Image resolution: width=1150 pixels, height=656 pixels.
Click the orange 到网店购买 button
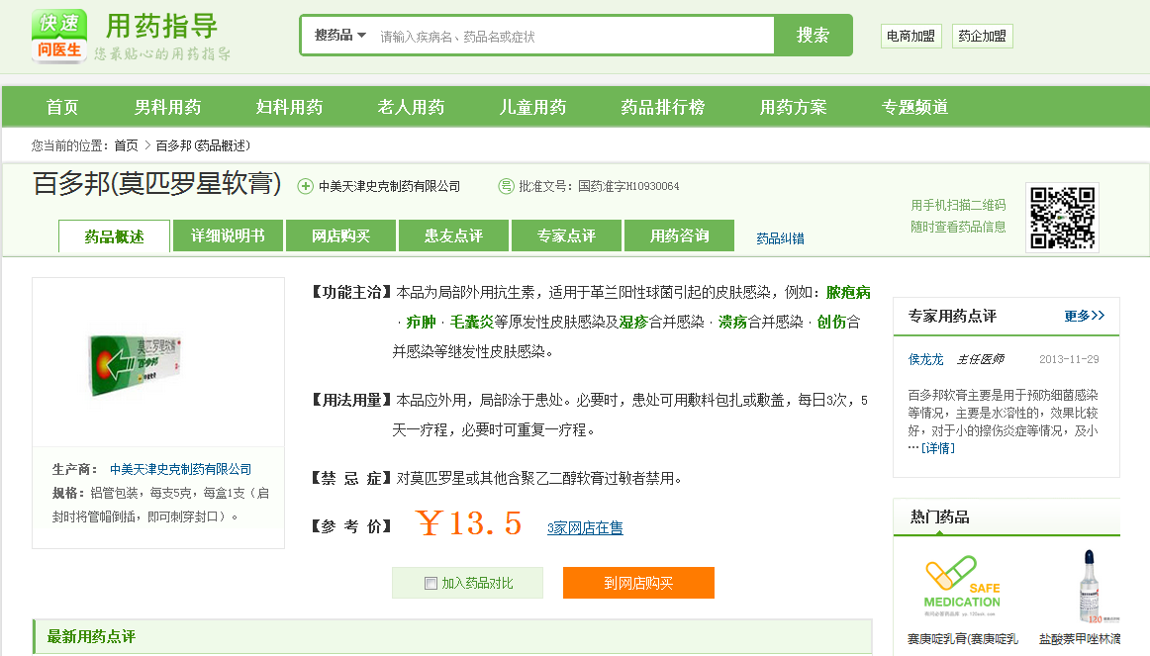[x=638, y=583]
